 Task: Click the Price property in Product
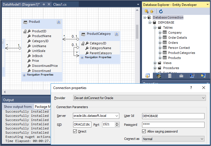35,61
